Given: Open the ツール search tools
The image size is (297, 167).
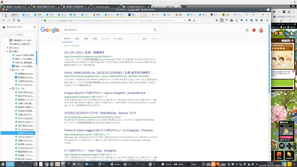Looking at the screenshot, I should (x=154, y=39).
